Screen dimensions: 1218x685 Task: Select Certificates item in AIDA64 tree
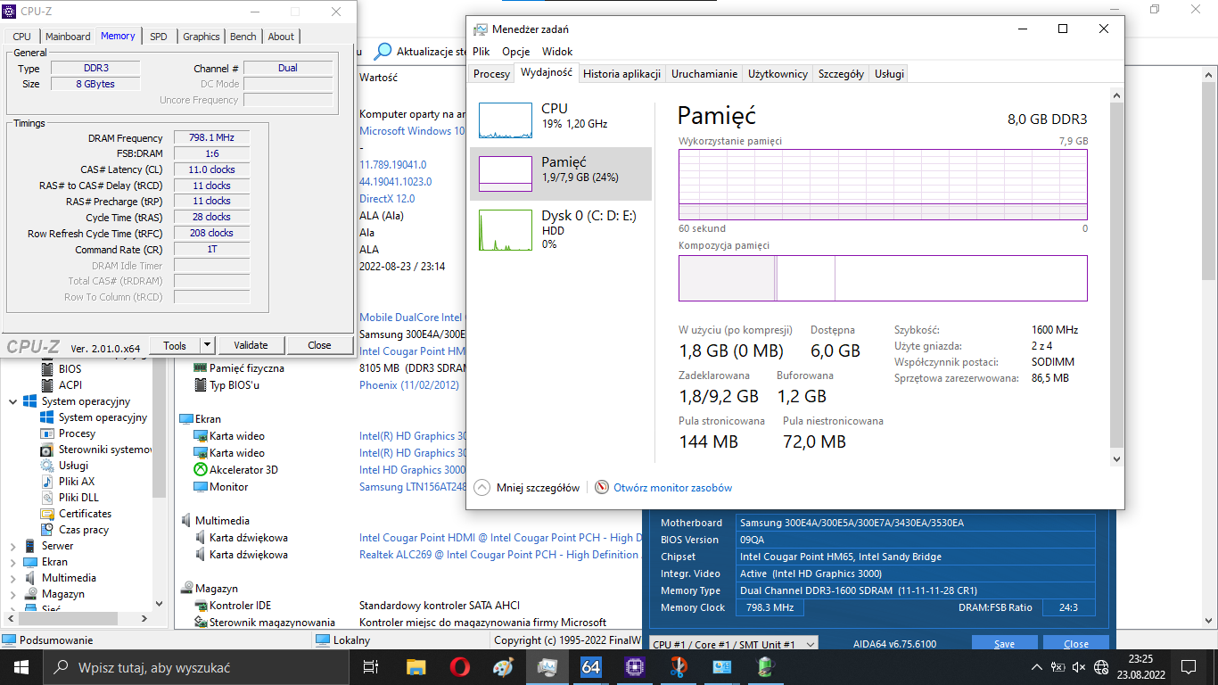(x=76, y=514)
